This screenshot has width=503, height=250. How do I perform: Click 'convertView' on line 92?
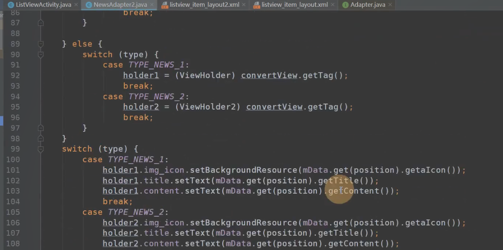click(269, 75)
